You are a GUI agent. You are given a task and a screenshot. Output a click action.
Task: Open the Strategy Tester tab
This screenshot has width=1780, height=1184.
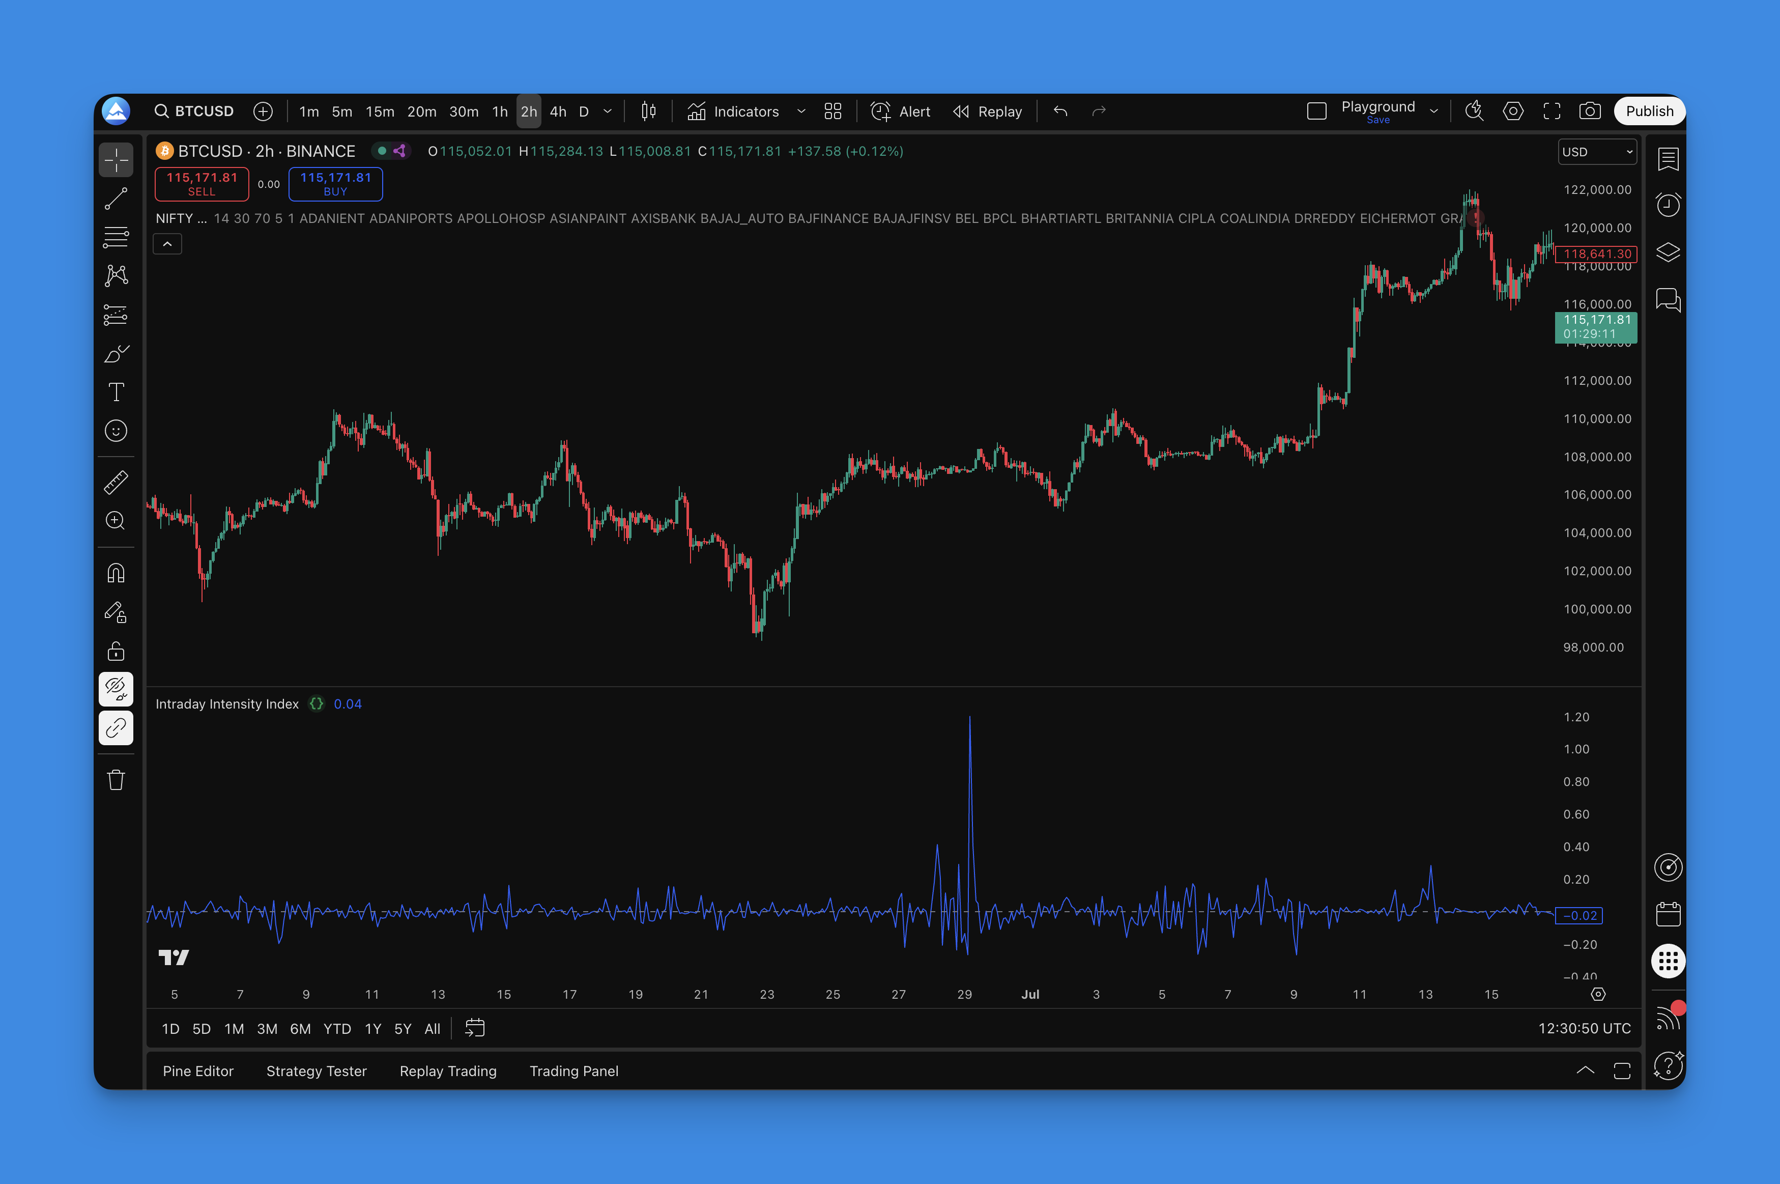click(317, 1070)
